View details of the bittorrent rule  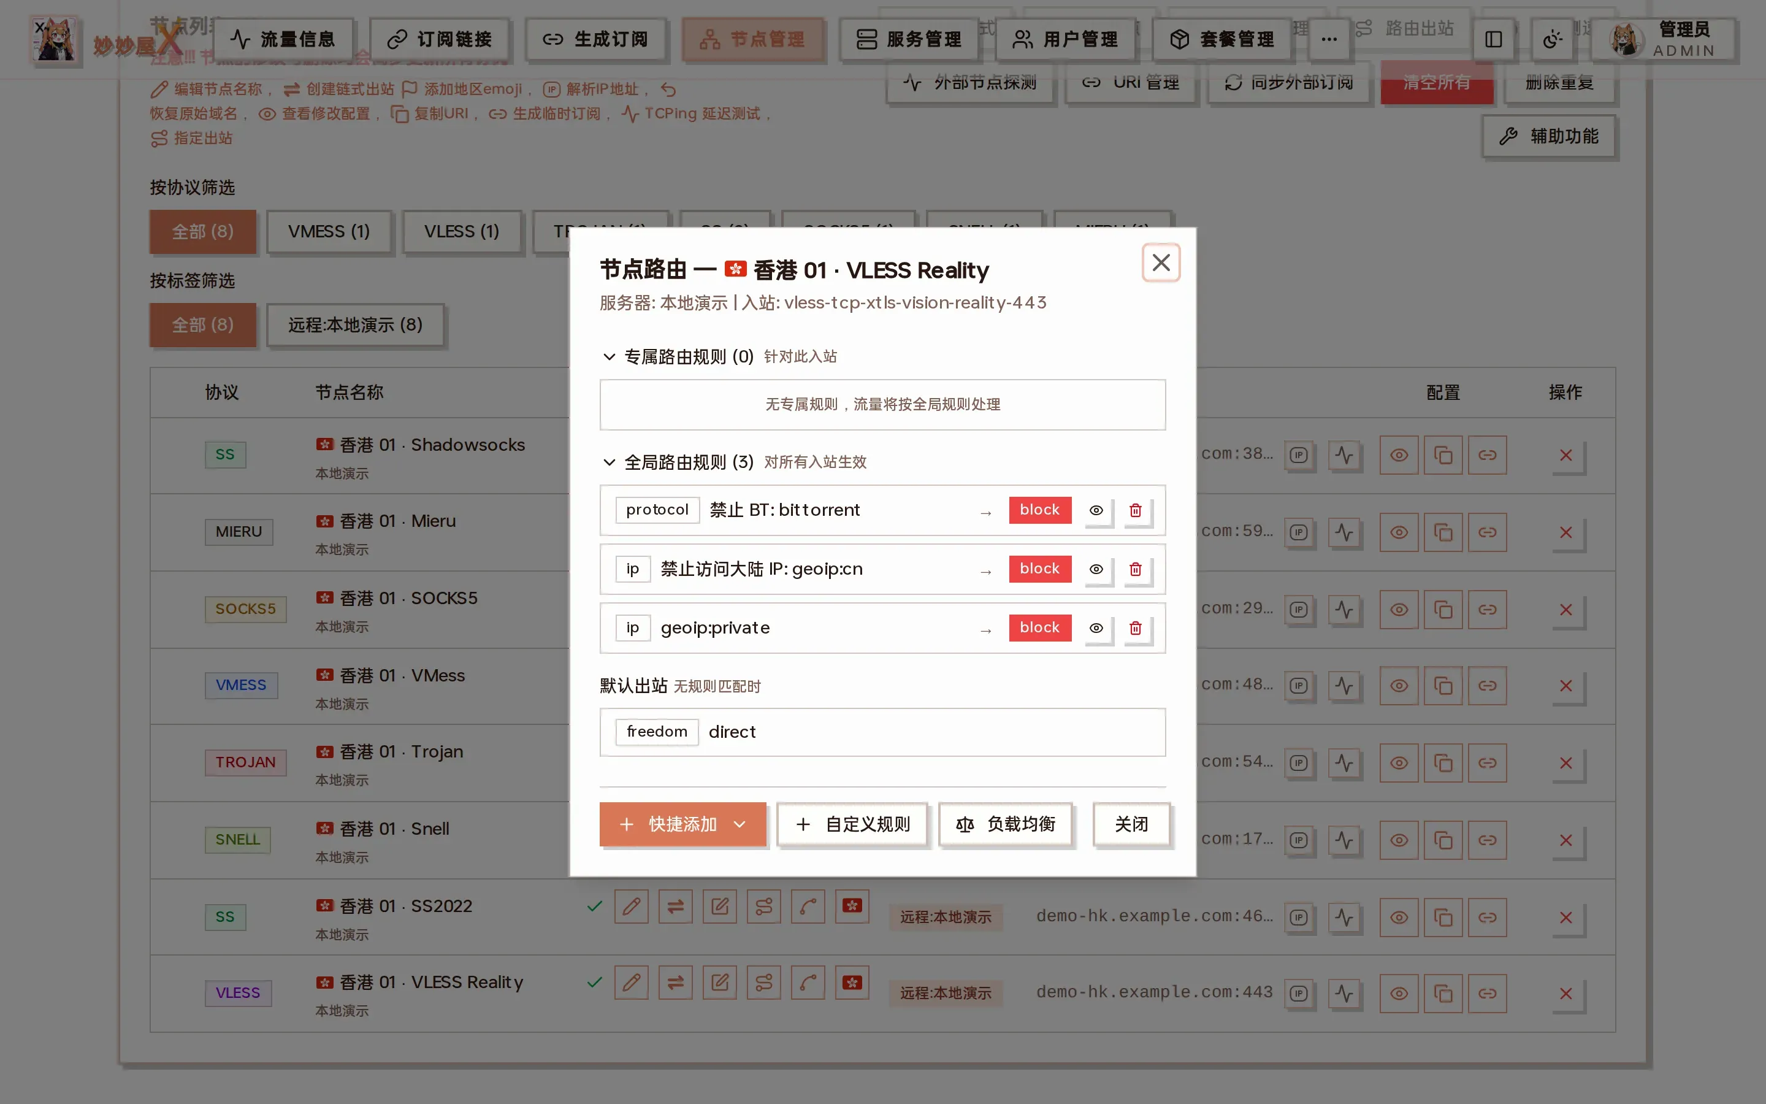coord(1096,510)
